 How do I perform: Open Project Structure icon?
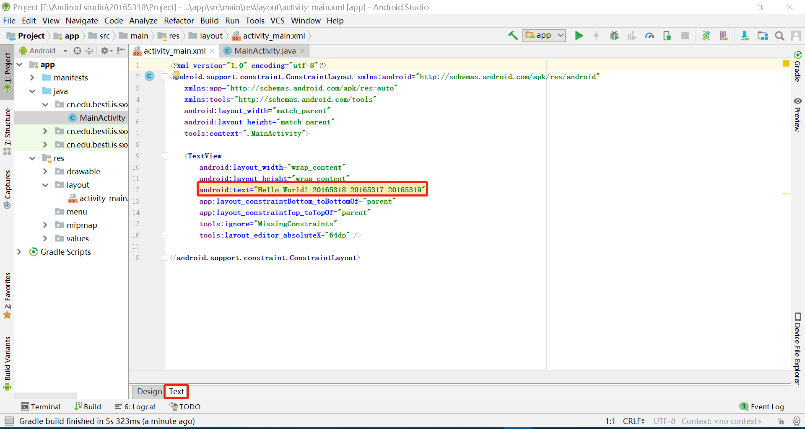tap(763, 36)
